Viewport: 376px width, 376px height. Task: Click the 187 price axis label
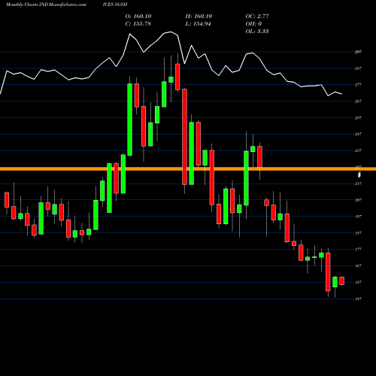click(x=358, y=233)
